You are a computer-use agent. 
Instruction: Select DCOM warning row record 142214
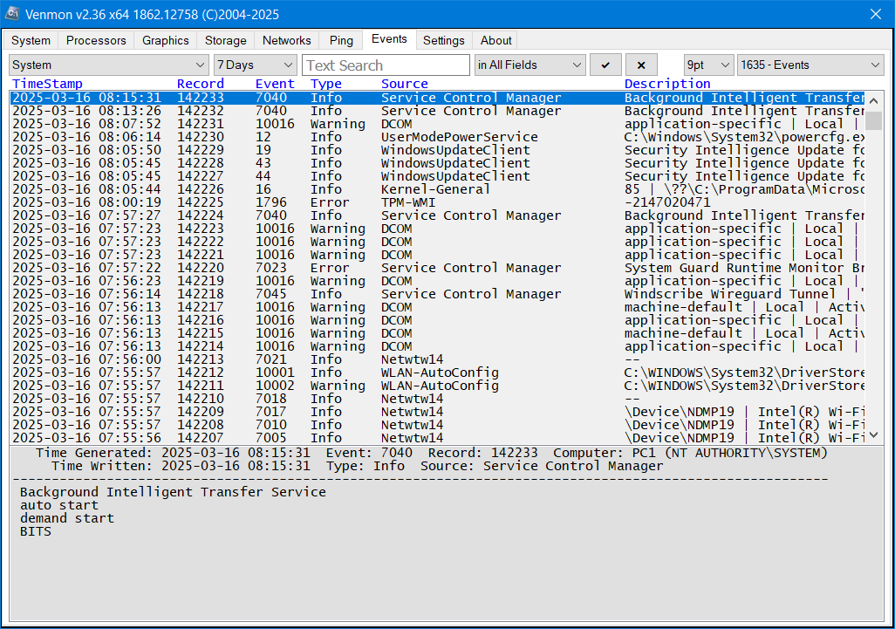click(x=437, y=347)
